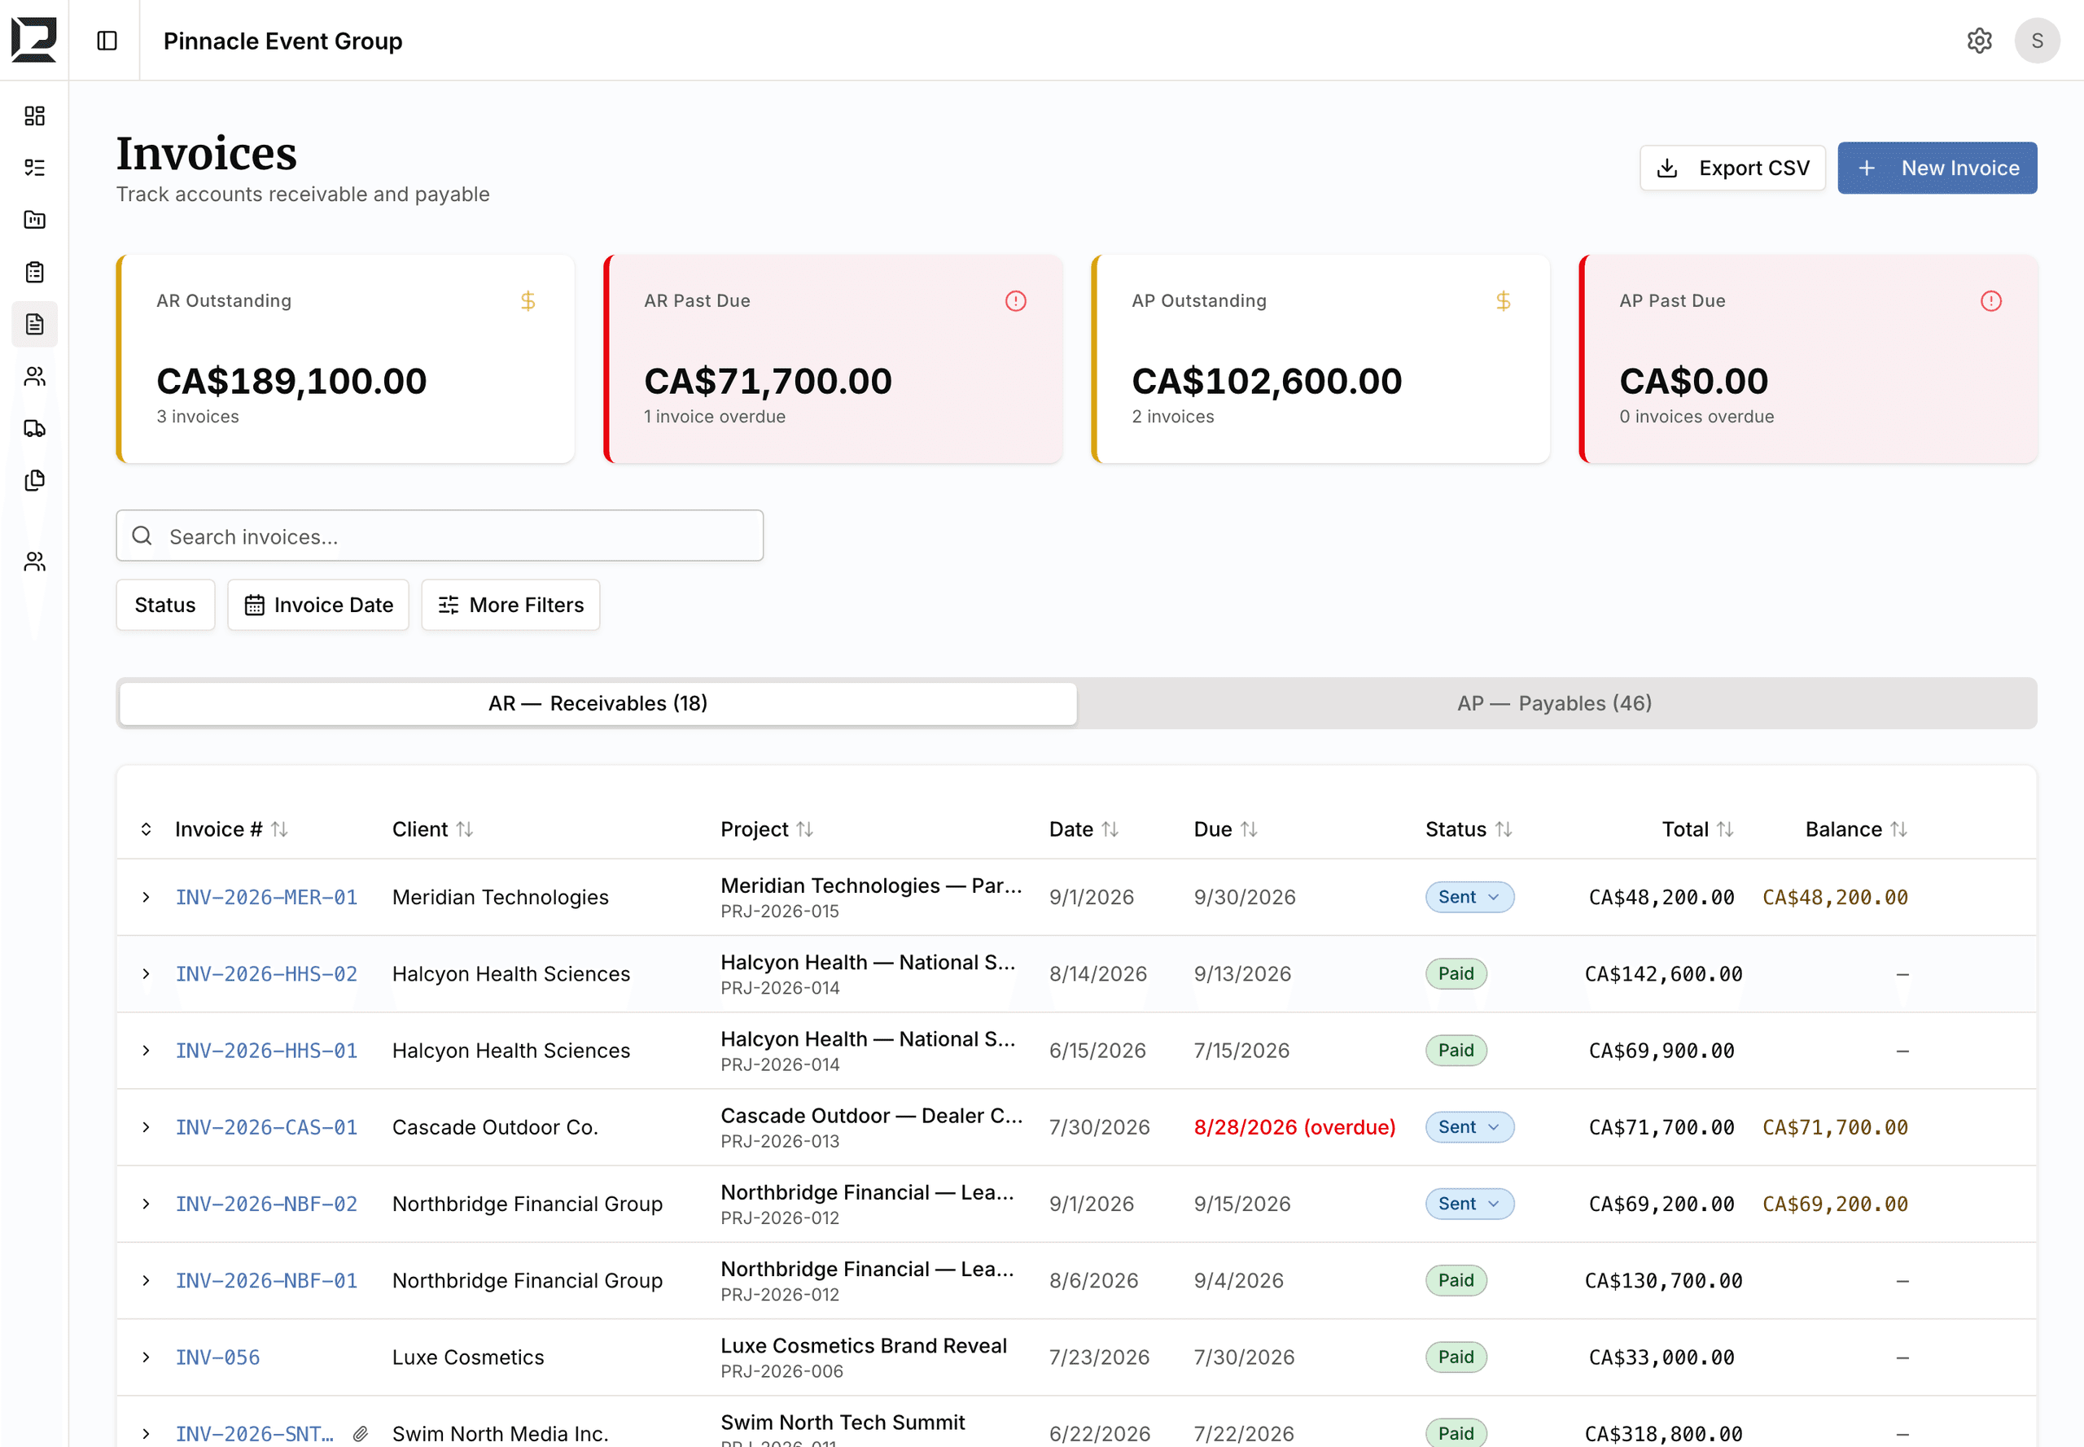The image size is (2084, 1447).
Task: Click the attachment paperclip on INV-2026-SNT row
Action: tap(360, 1433)
